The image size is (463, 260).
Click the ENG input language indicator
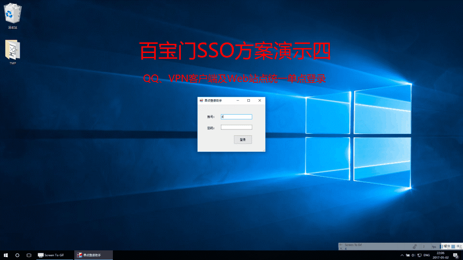[427, 255]
